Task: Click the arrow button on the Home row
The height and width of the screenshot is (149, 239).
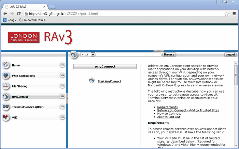Action: pos(62,65)
